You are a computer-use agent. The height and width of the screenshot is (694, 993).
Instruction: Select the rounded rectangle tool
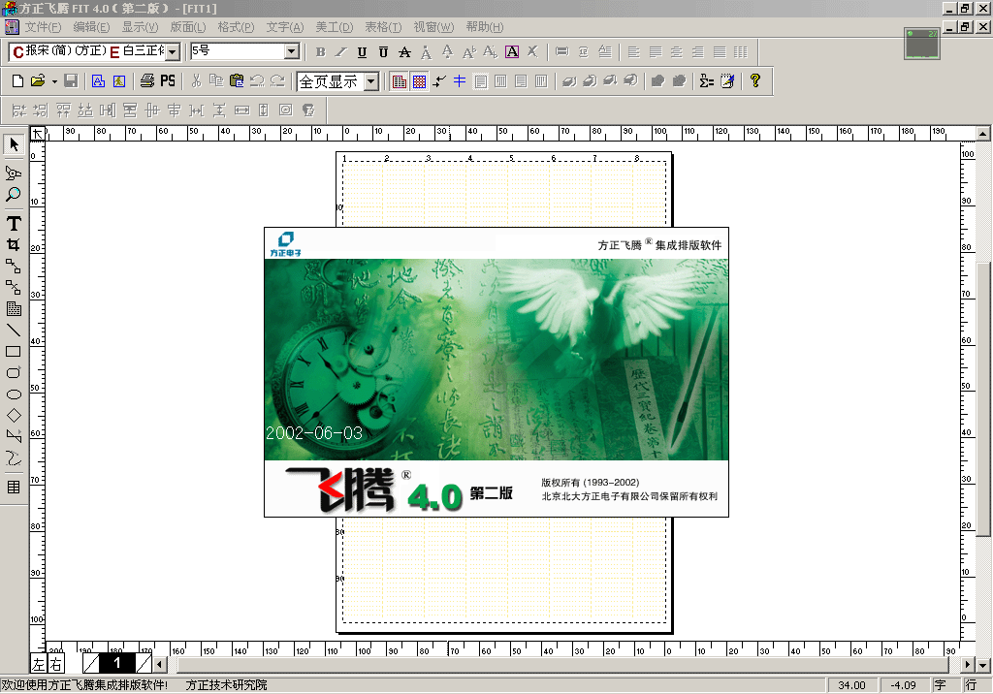pos(14,372)
